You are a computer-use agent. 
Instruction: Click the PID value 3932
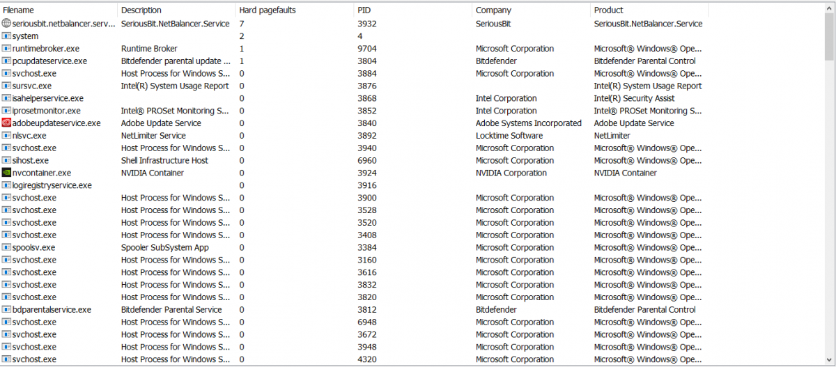(x=366, y=24)
